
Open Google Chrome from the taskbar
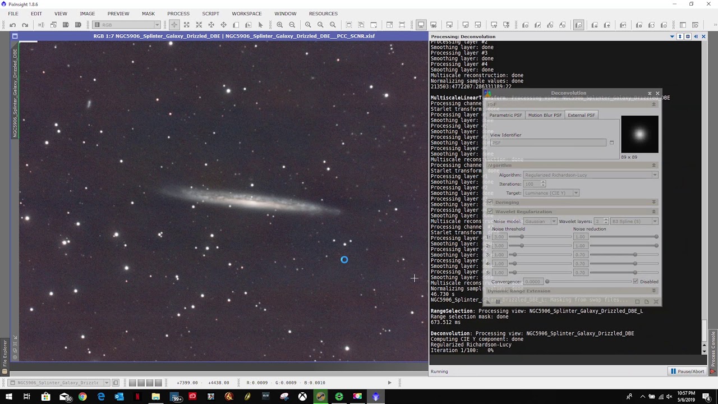coord(82,397)
